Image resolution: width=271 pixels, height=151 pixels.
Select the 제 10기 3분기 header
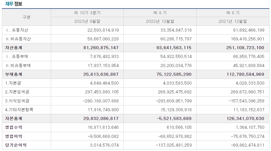coord(87,13)
